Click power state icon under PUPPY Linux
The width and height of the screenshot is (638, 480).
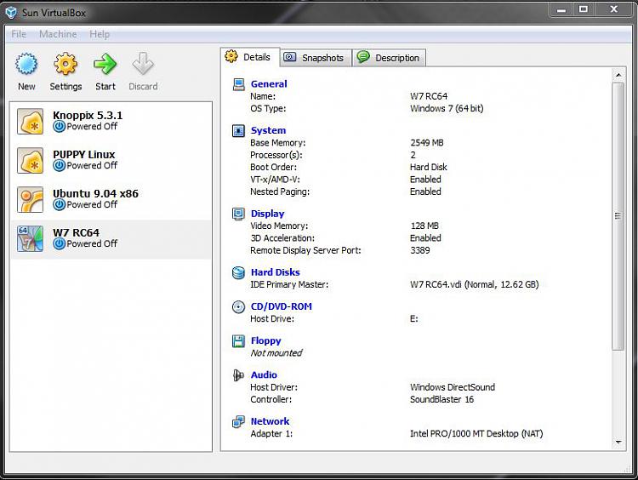click(59, 166)
